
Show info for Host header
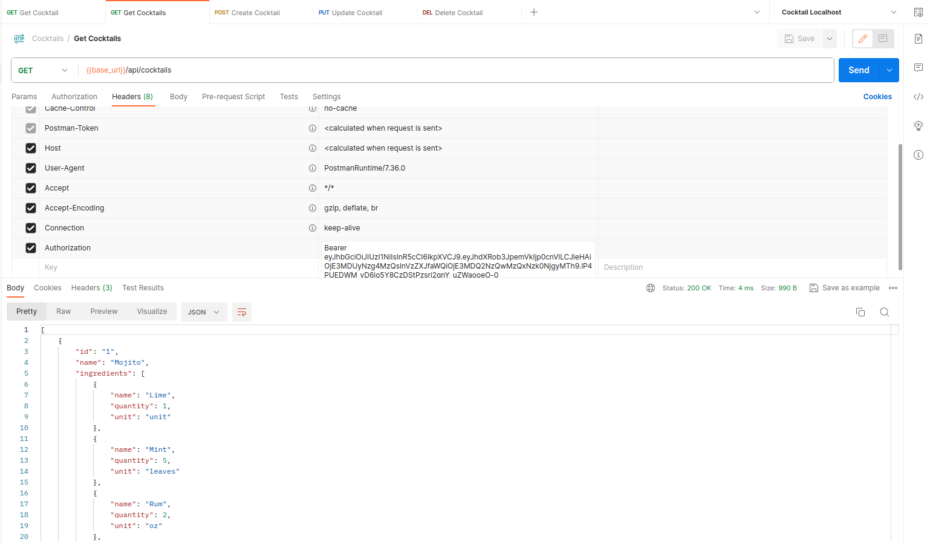coord(313,148)
